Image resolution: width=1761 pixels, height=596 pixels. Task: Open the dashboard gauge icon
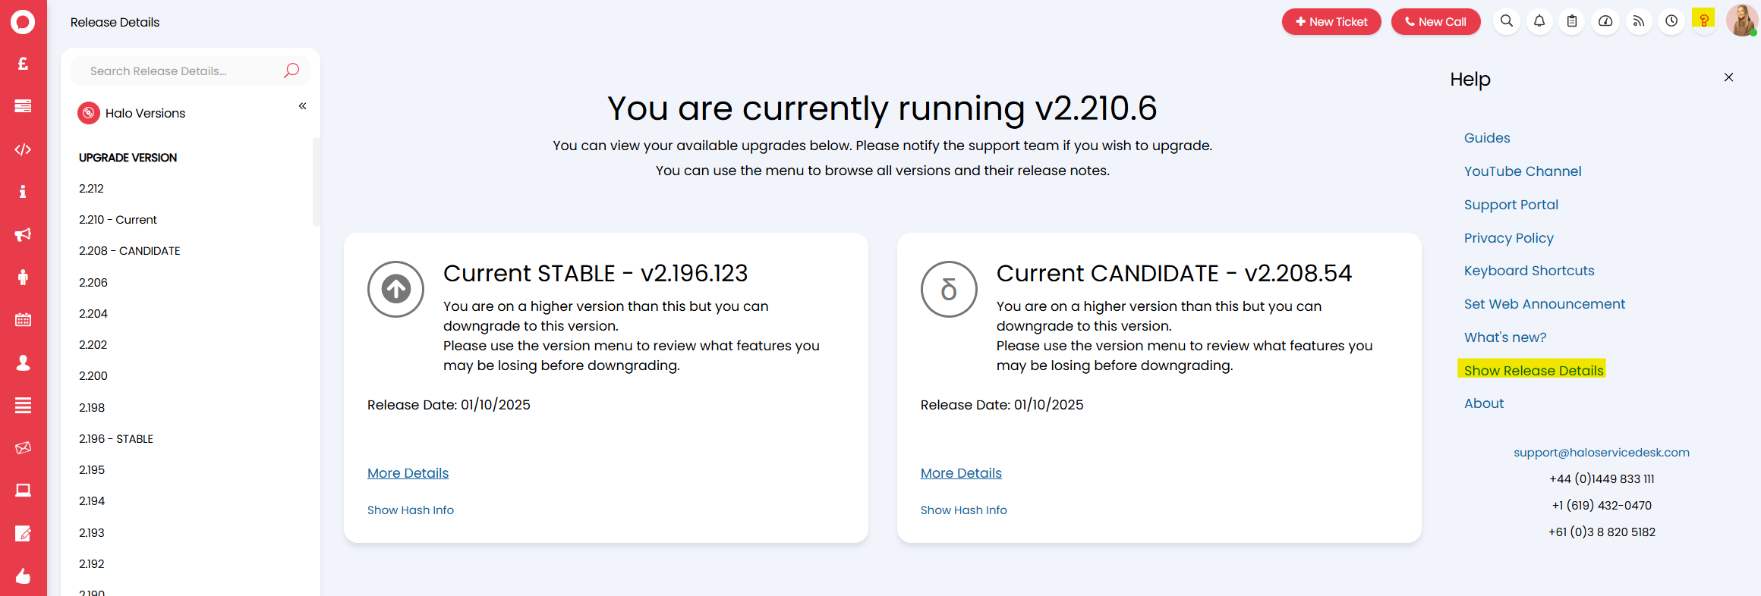coord(1605,21)
